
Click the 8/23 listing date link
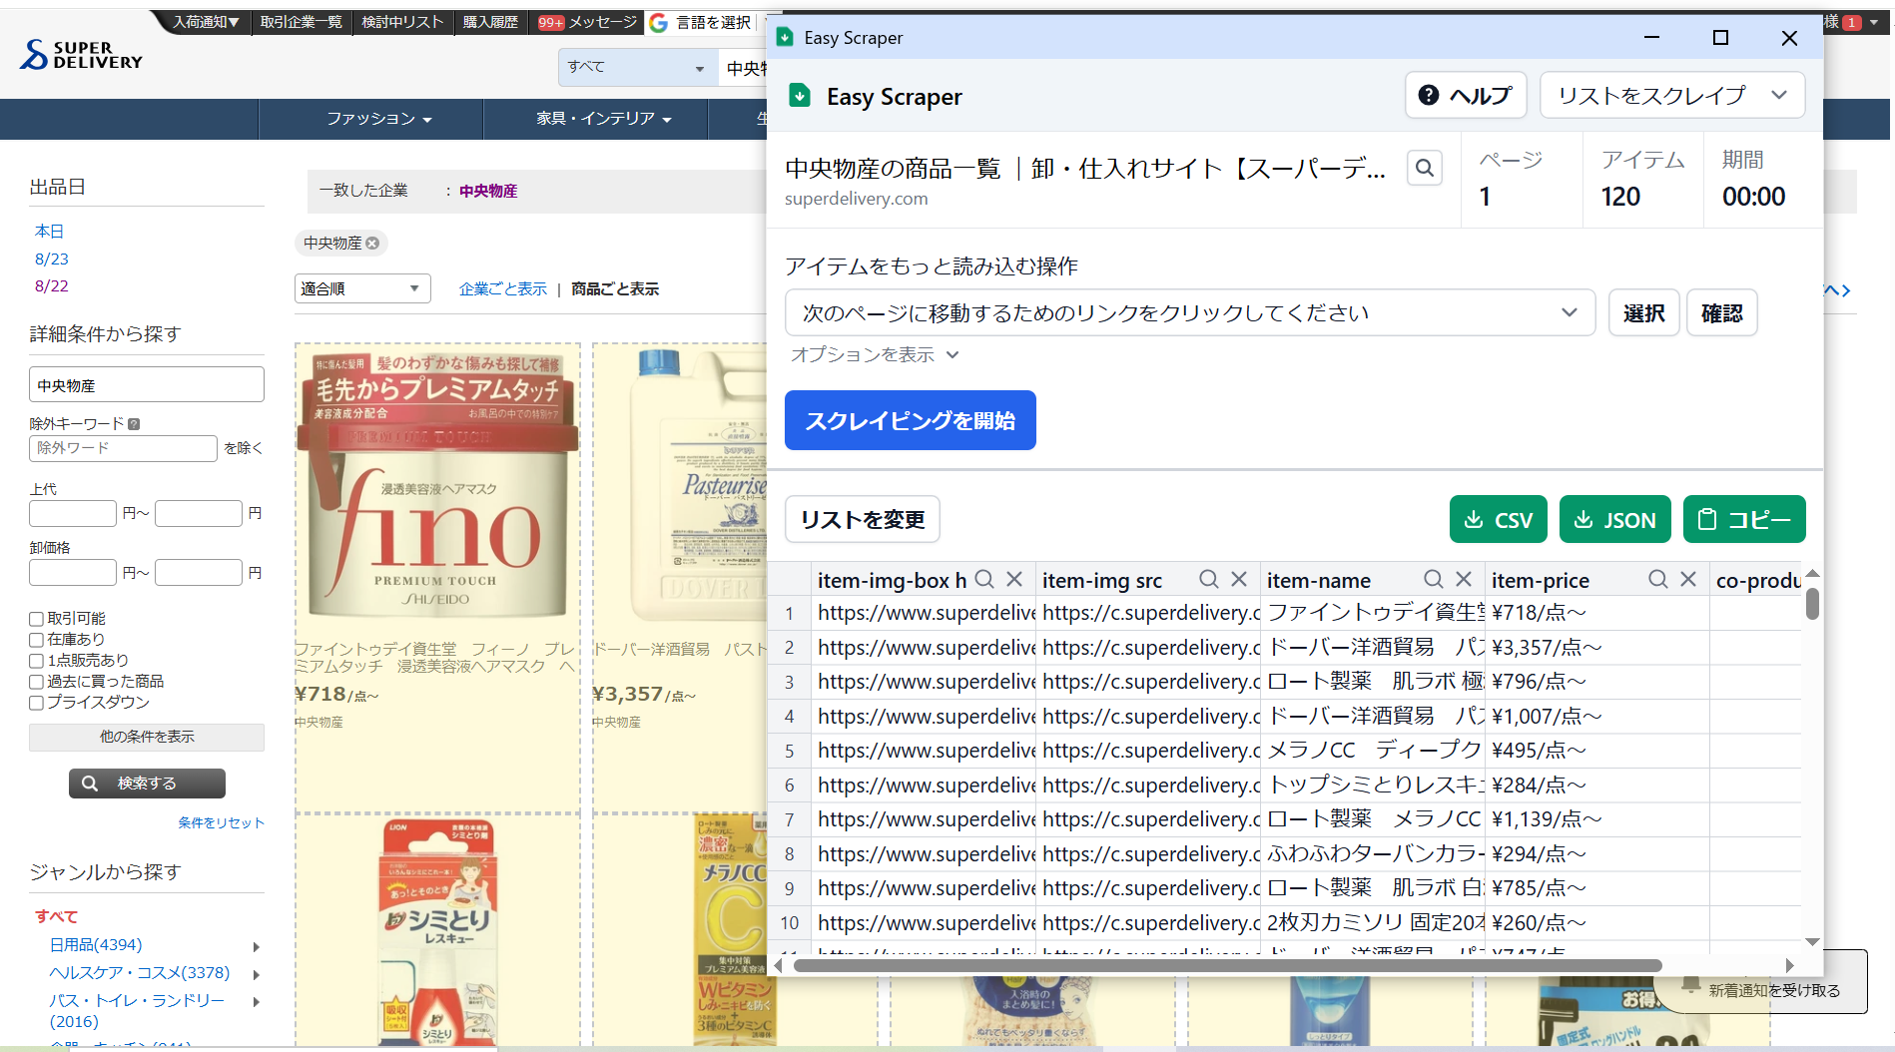[x=52, y=259]
